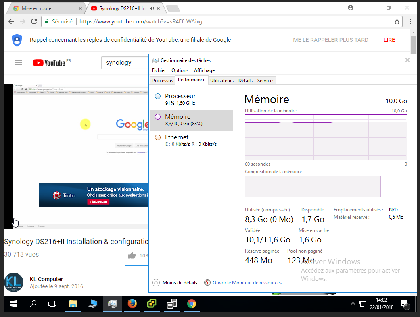Open Options menu in Task Manager
The height and width of the screenshot is (317, 420).
[x=180, y=70]
